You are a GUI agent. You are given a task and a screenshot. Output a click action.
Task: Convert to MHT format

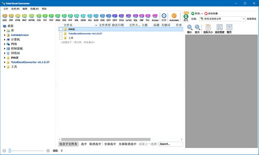click(25, 18)
